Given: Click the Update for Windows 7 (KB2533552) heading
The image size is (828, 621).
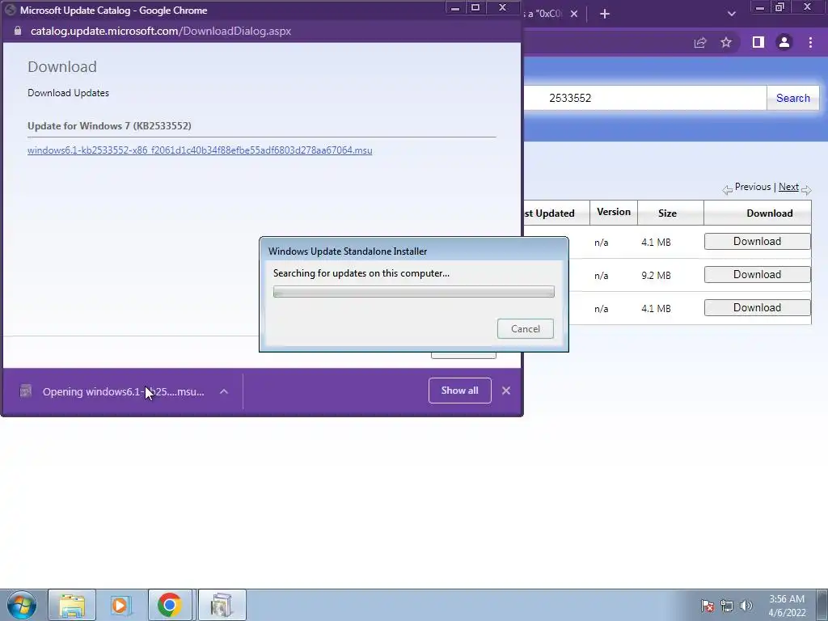Looking at the screenshot, I should (109, 125).
